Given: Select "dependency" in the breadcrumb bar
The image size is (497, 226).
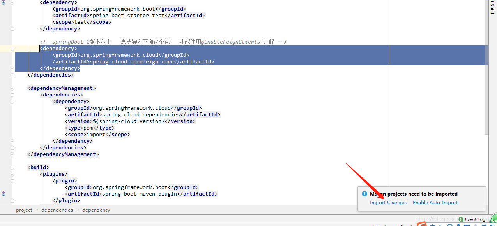Looking at the screenshot, I should coord(96,210).
